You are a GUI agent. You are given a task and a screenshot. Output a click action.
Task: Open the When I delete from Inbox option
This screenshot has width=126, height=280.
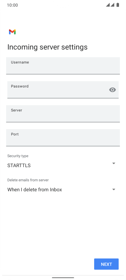pyautogui.click(x=35, y=190)
